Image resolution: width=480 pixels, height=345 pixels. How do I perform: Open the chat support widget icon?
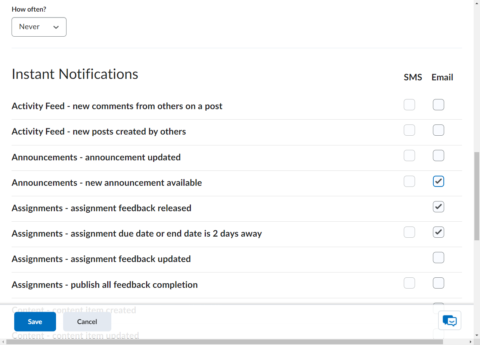coord(450,320)
